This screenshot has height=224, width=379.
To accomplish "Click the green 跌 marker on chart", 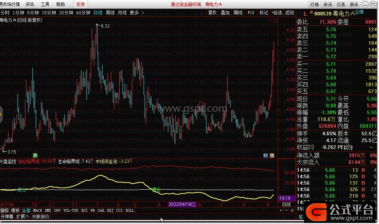I will click(x=35, y=155).
